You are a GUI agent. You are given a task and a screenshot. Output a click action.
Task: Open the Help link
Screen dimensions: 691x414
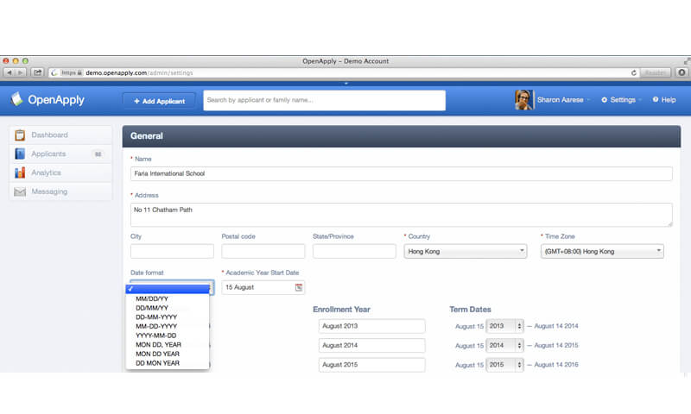tap(664, 100)
